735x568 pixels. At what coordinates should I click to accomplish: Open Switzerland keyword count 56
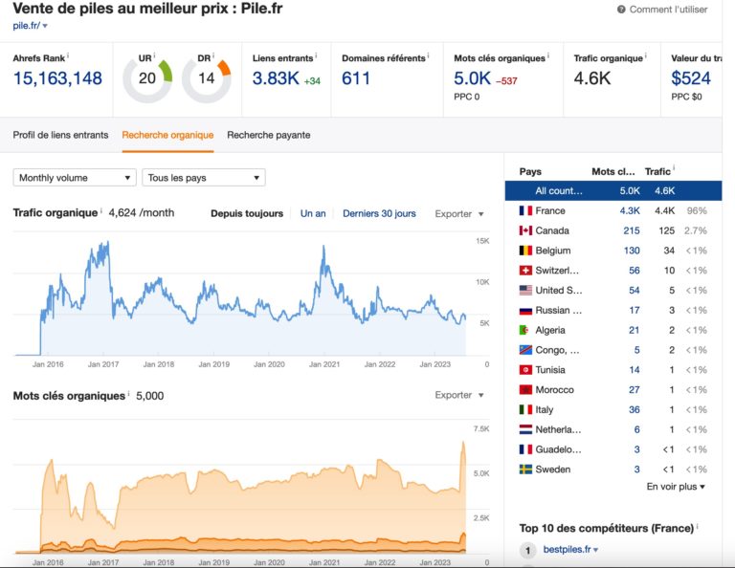635,271
